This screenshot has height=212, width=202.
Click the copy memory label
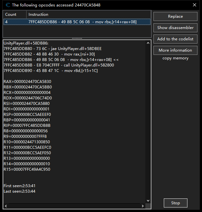coord(175,58)
